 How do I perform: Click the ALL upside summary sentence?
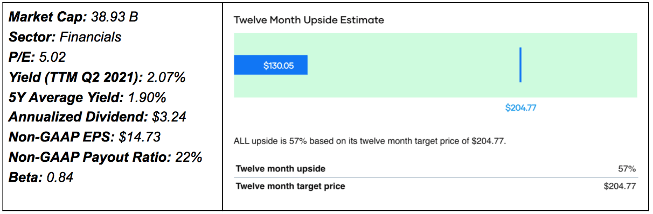click(x=370, y=142)
